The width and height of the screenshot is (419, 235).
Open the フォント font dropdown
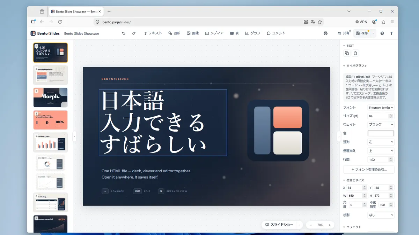click(381, 108)
